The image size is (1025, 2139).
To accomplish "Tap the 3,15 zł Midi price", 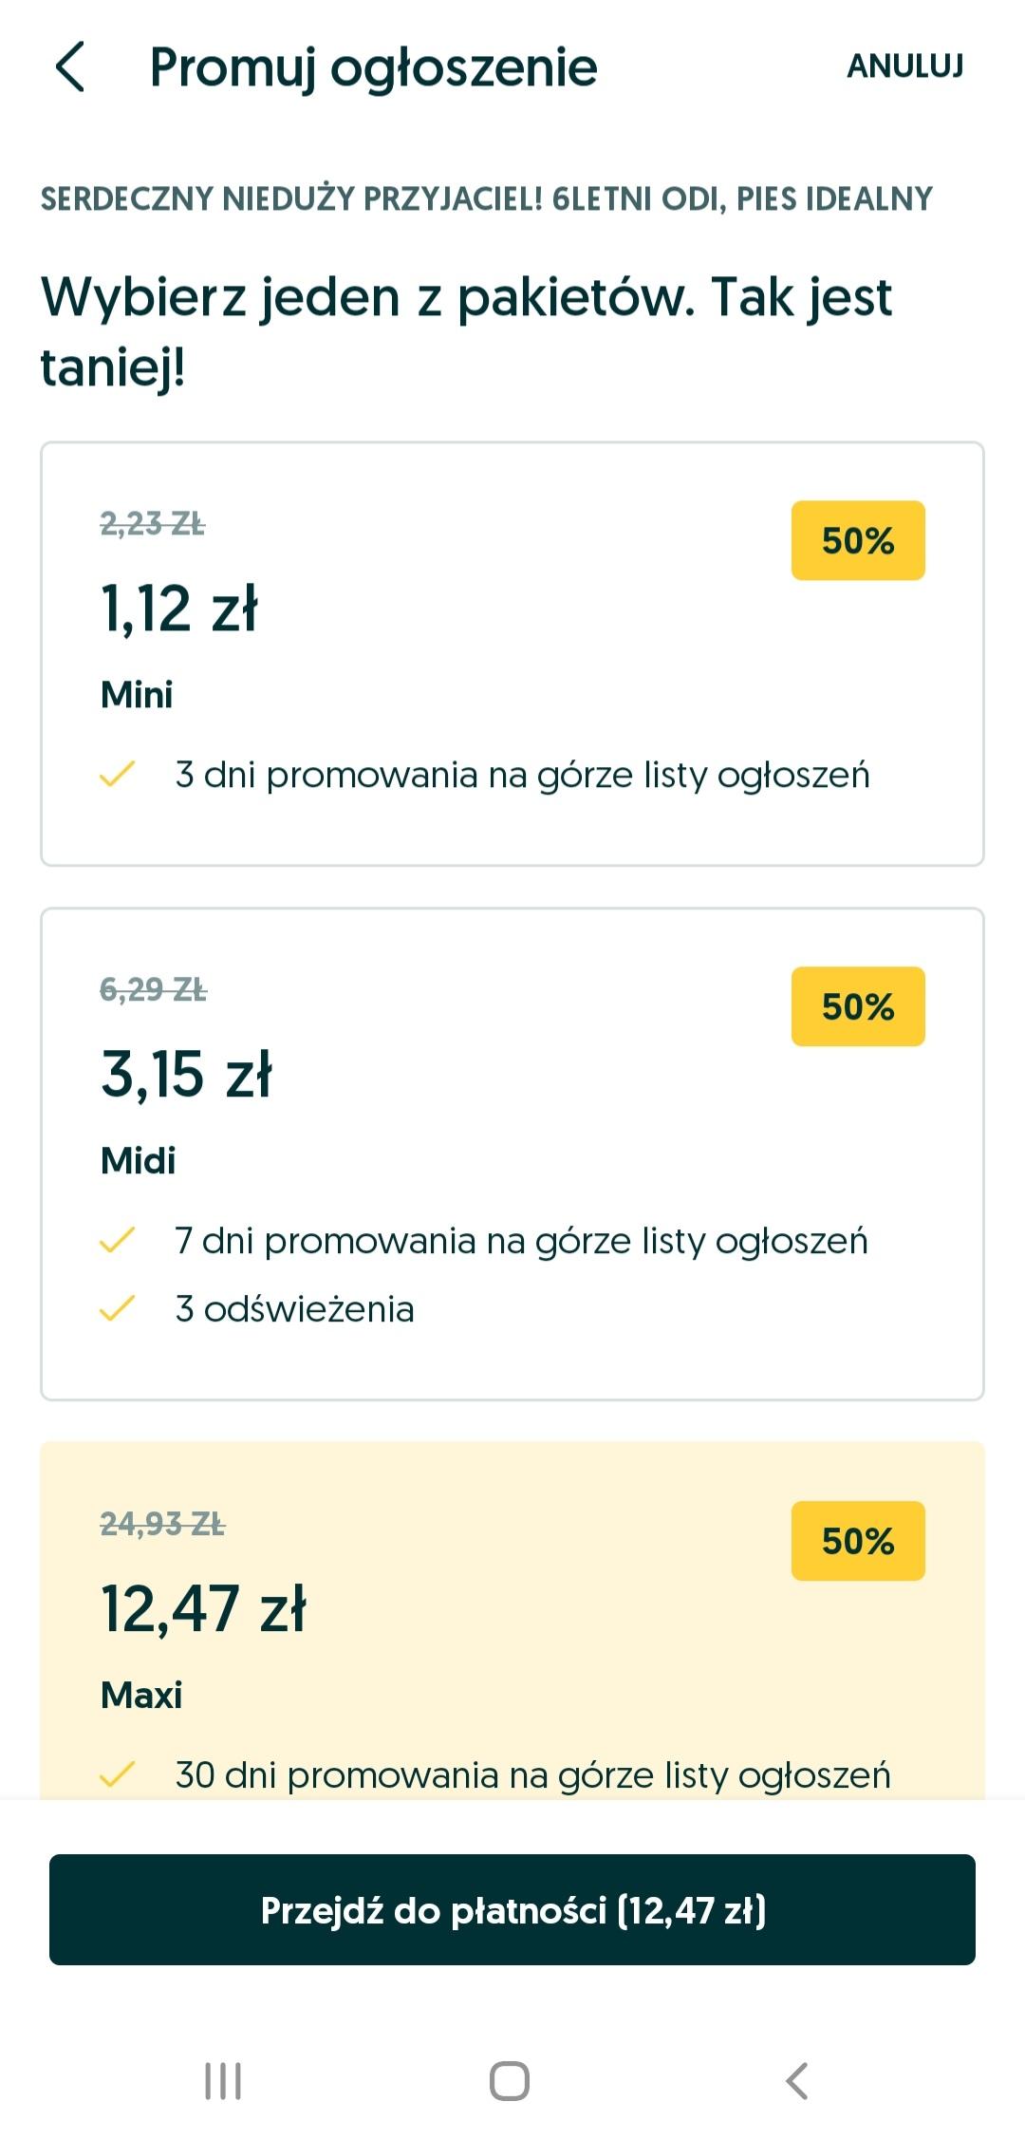I will [x=186, y=1075].
